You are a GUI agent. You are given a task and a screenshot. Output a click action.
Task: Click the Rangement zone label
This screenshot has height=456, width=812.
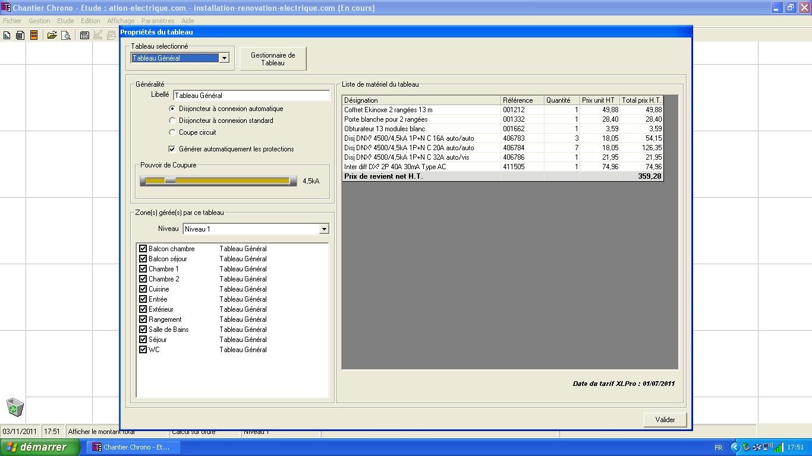pos(165,319)
